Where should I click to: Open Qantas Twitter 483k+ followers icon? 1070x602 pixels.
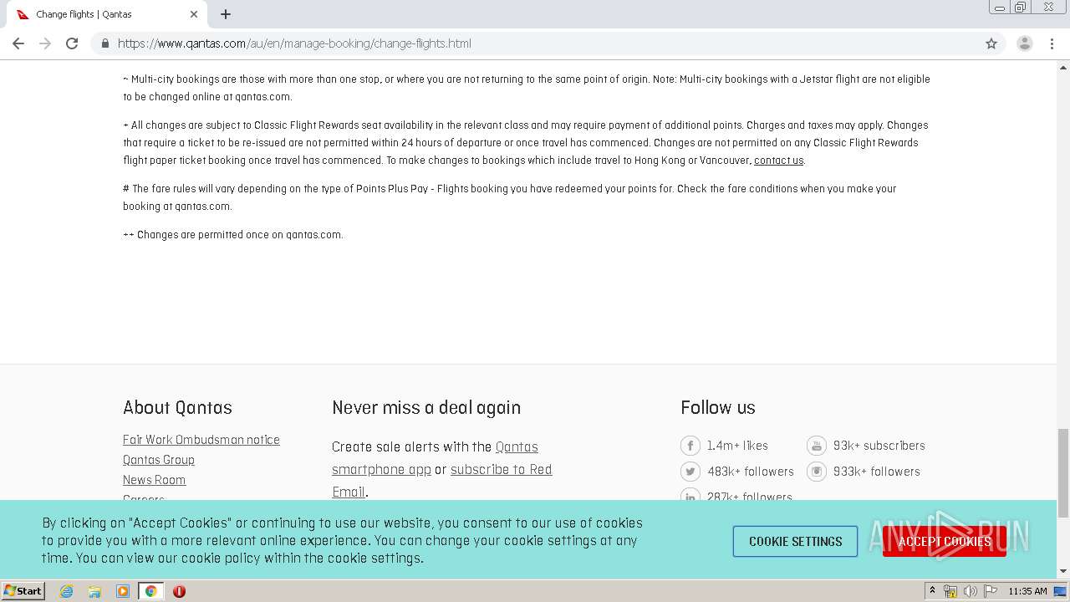pos(690,472)
